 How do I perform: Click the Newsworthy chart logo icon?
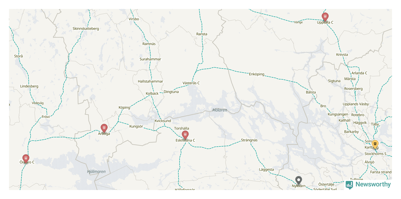(x=349, y=185)
